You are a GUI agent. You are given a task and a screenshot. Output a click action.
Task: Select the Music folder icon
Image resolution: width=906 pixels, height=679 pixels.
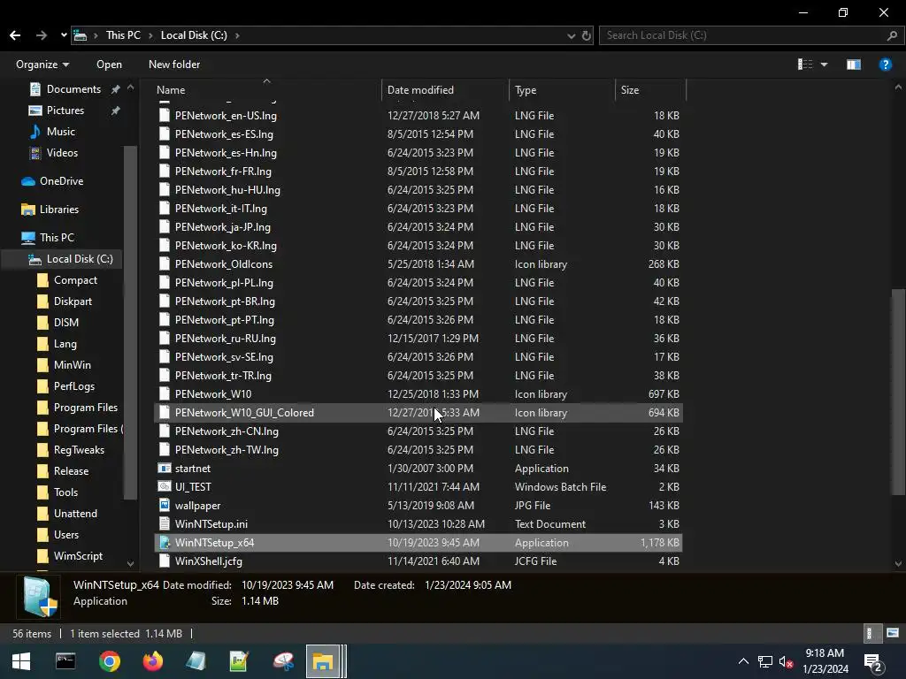tap(35, 132)
